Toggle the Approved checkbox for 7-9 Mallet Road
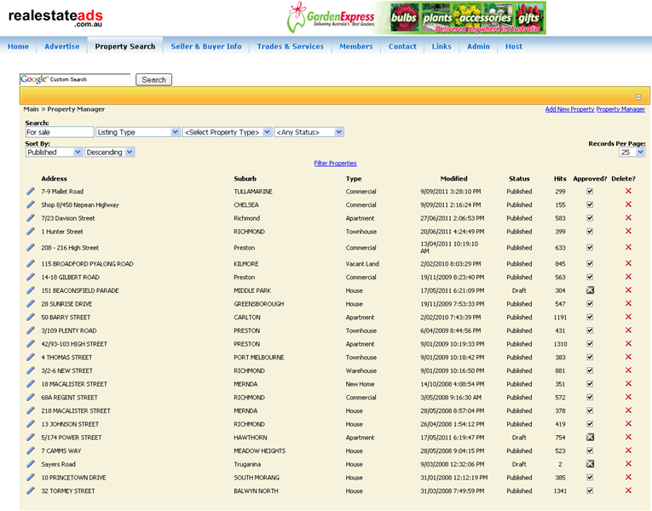This screenshot has height=511, width=652. pyautogui.click(x=590, y=191)
